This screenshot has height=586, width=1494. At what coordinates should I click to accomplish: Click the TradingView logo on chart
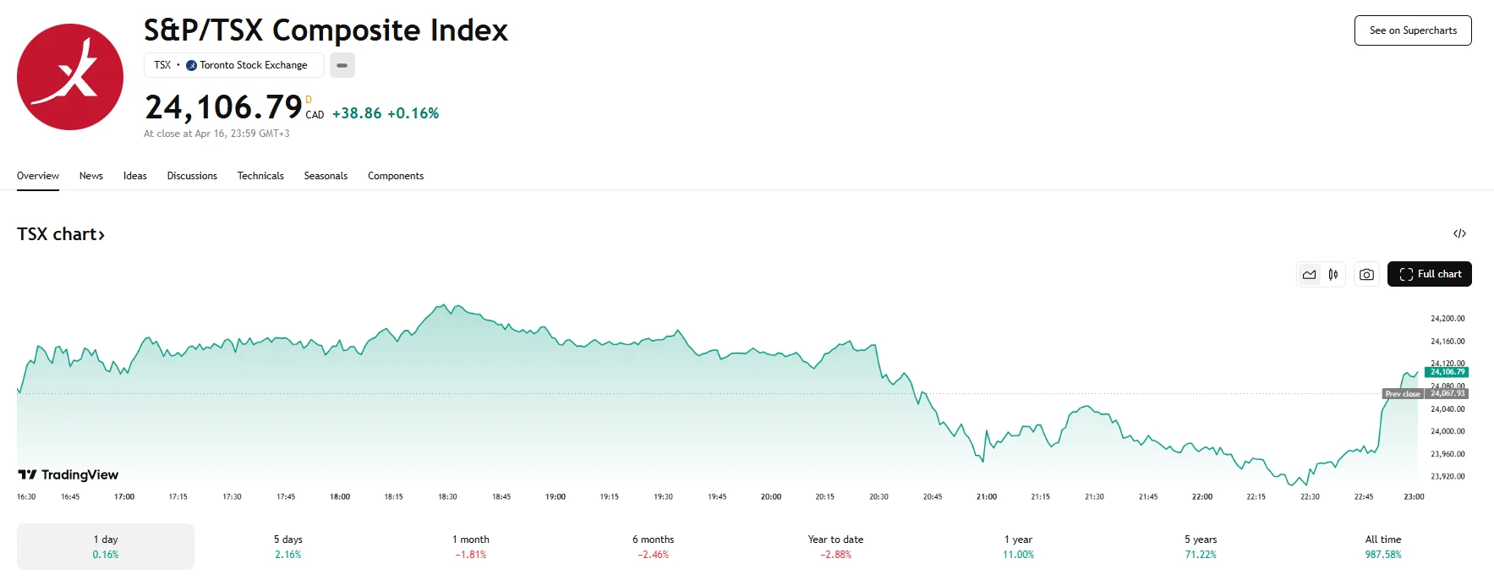[x=68, y=474]
